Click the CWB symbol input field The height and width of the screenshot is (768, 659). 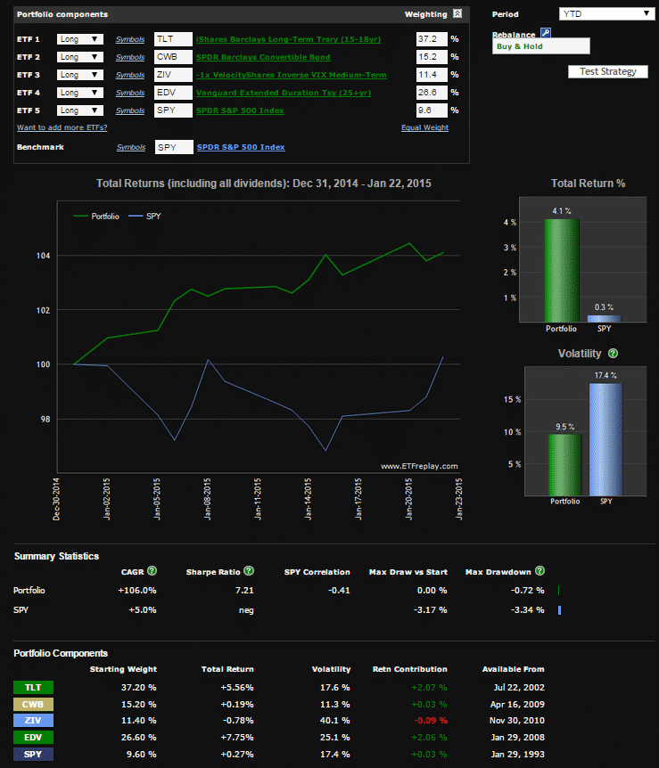173,57
